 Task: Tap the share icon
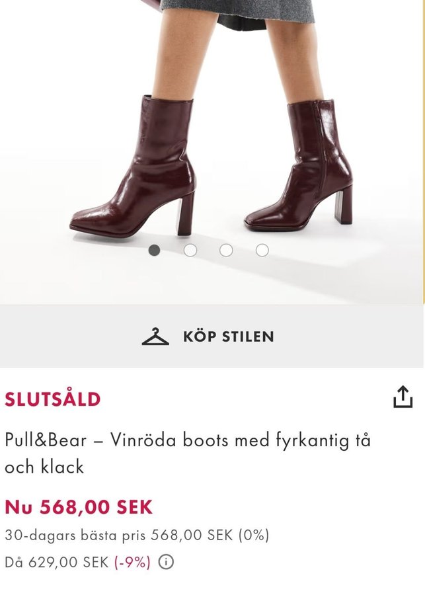click(403, 397)
